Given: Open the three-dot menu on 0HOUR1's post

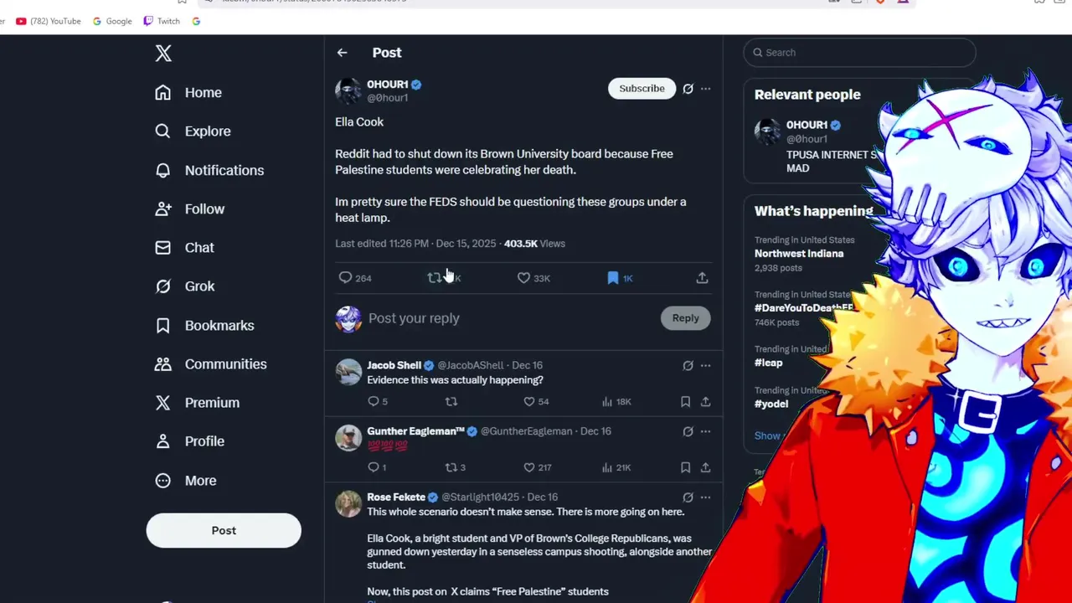Looking at the screenshot, I should (705, 89).
